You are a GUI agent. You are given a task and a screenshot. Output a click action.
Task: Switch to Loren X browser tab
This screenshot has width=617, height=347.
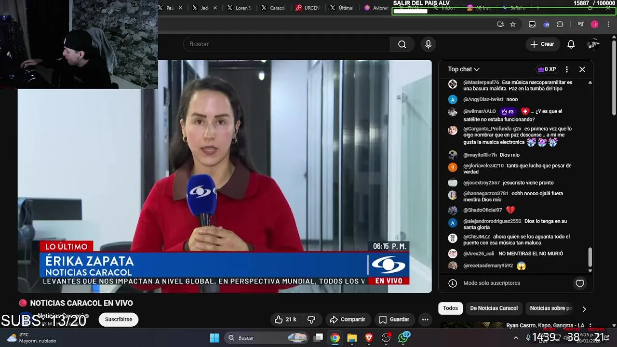pyautogui.click(x=239, y=8)
